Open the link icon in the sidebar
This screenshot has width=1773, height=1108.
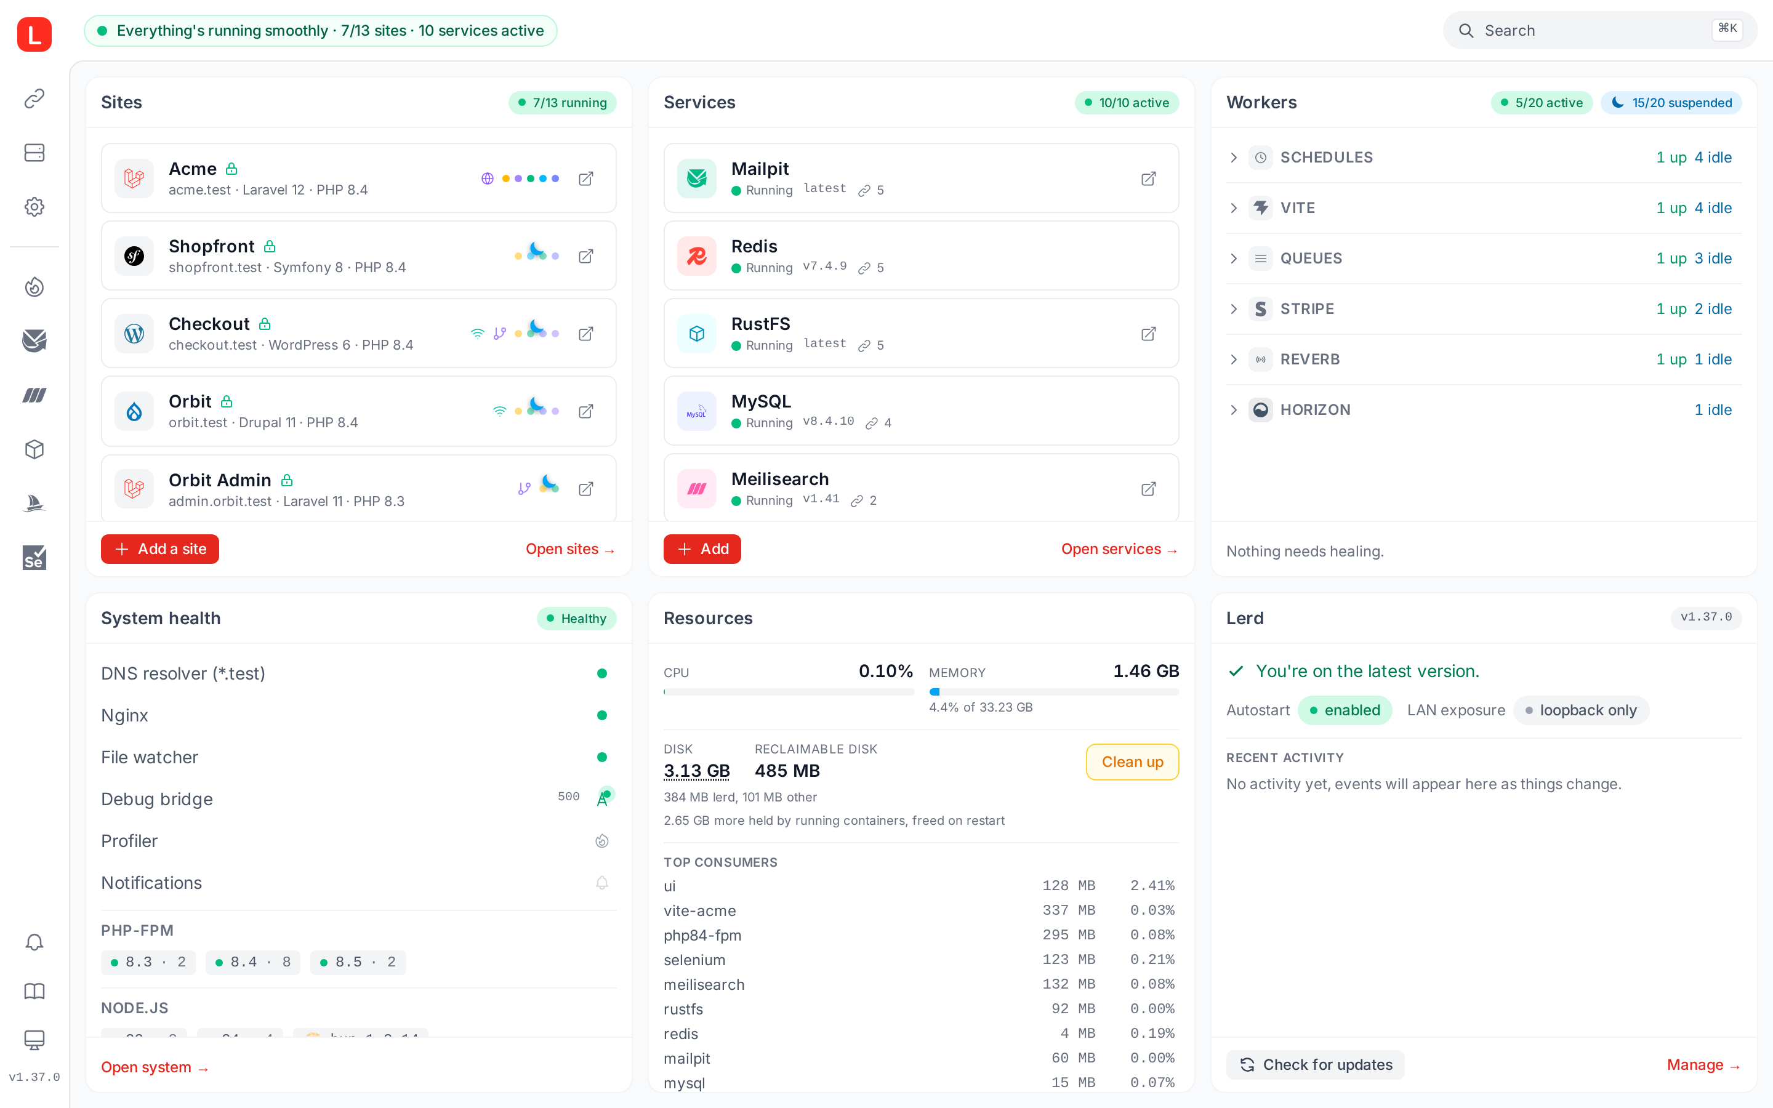(34, 98)
